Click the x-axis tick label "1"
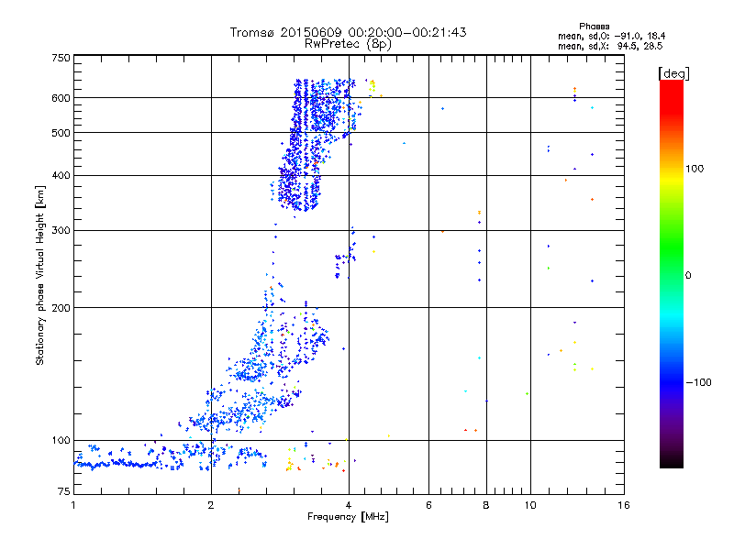The width and height of the screenshot is (734, 550). click(x=73, y=505)
